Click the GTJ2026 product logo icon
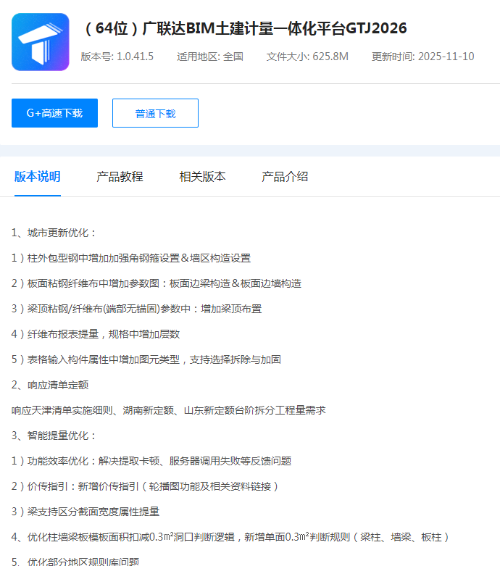Image resolution: width=500 pixels, height=566 pixels. [41, 42]
